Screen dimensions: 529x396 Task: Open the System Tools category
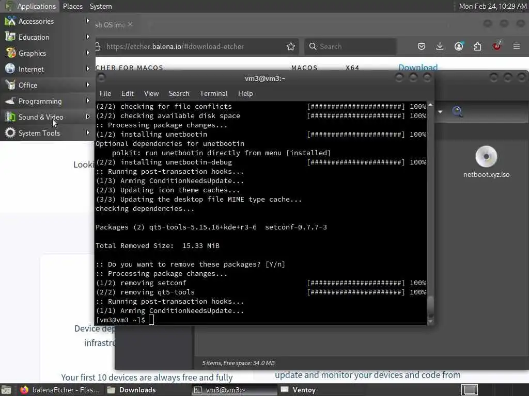48,133
